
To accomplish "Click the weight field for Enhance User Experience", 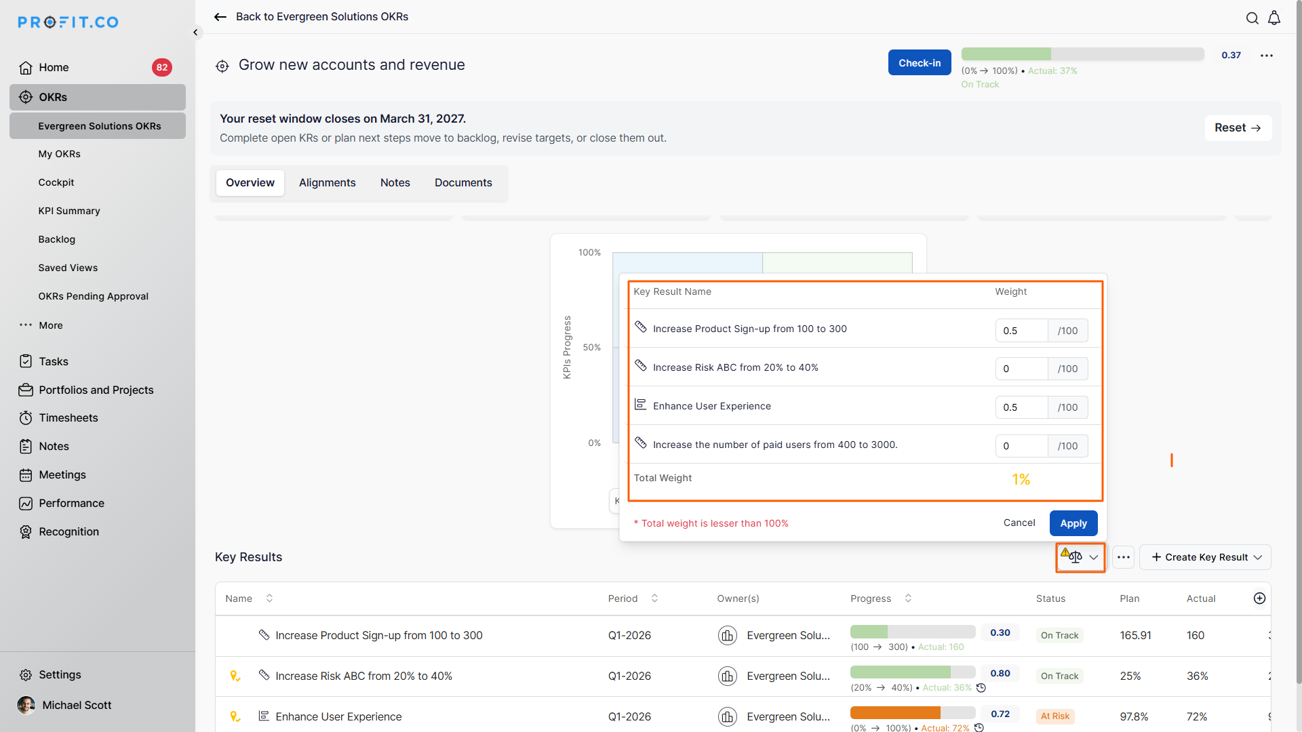I will pos(1021,407).
